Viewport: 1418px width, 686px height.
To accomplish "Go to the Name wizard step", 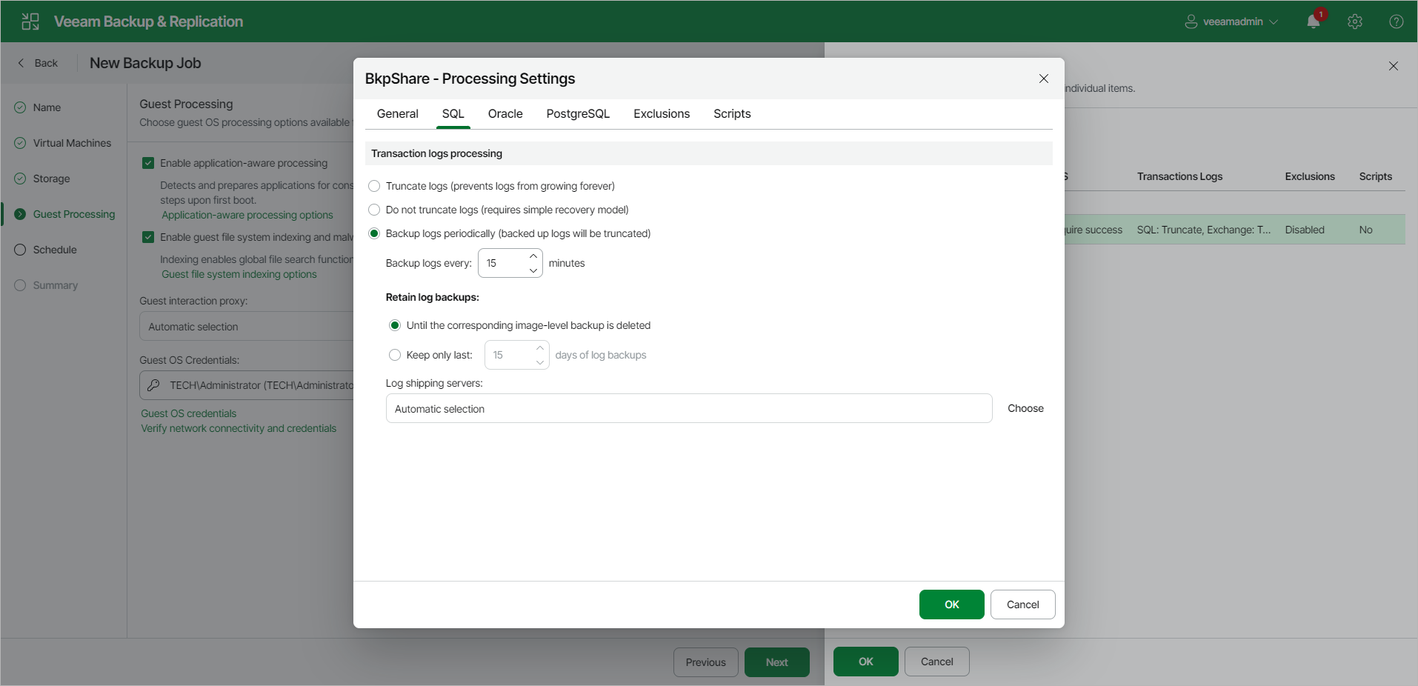I will coord(47,107).
